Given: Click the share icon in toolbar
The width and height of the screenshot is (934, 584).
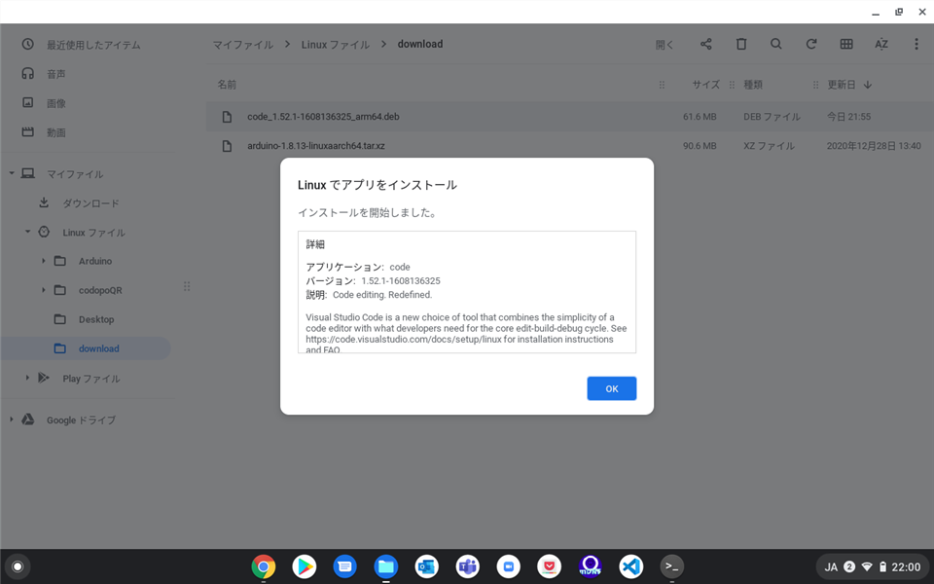Looking at the screenshot, I should (706, 44).
